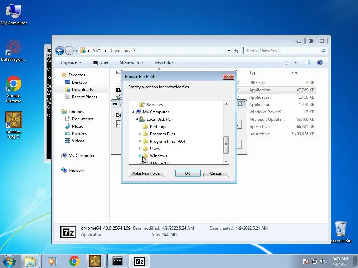Open Windows Explorer from taskbar
The width and height of the screenshot is (358, 268).
point(30,261)
